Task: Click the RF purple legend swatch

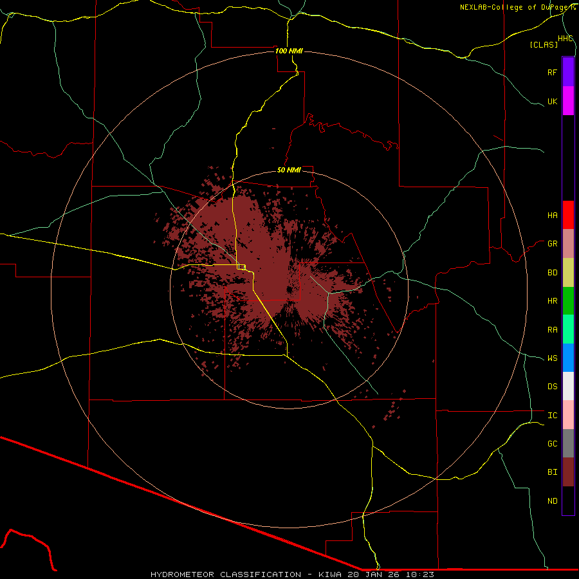Action: [568, 72]
